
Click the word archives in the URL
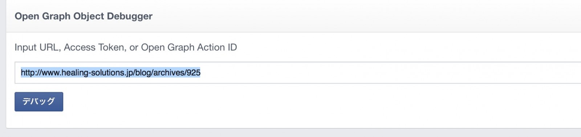tap(168, 73)
